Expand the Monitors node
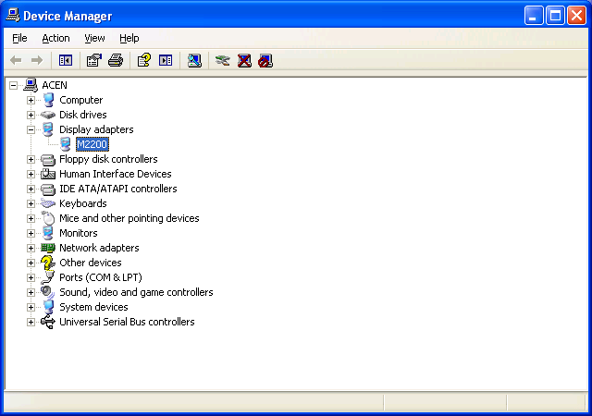The width and height of the screenshot is (592, 416). click(31, 233)
